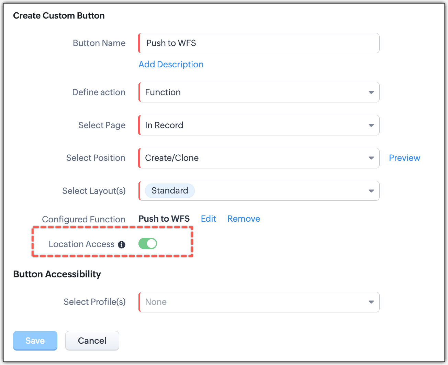Viewport: 448px width, 365px height.
Task: Select the Standard layout tag
Action: coord(170,191)
